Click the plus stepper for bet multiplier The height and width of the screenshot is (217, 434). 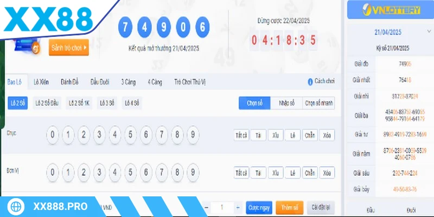[x=238, y=207]
